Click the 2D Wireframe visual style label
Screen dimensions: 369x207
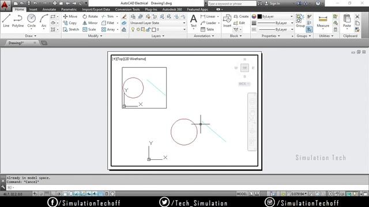pyautogui.click(x=135, y=59)
